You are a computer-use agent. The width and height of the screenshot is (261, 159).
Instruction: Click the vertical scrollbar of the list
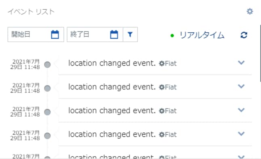pos(260,53)
